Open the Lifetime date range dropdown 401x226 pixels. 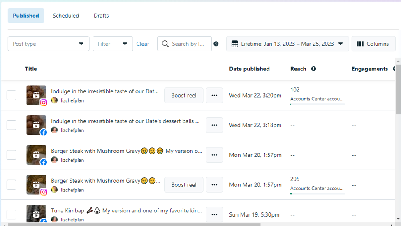(287, 44)
